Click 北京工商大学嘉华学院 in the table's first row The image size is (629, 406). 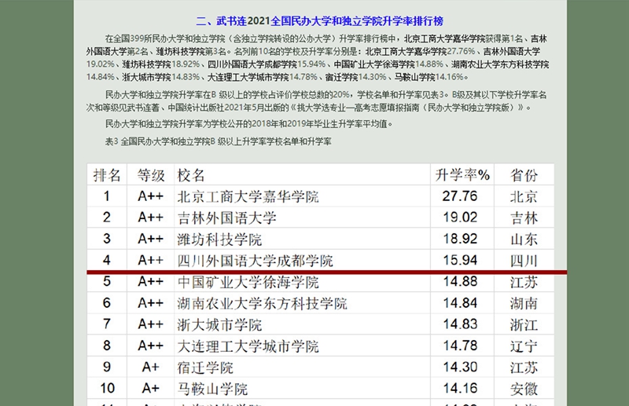pos(248,196)
